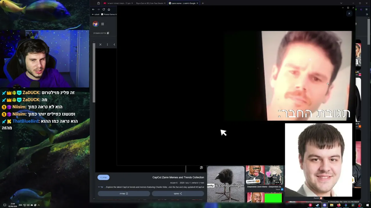
Task: Click the ZaDUCK username in the first chat message
Action: (x=31, y=93)
